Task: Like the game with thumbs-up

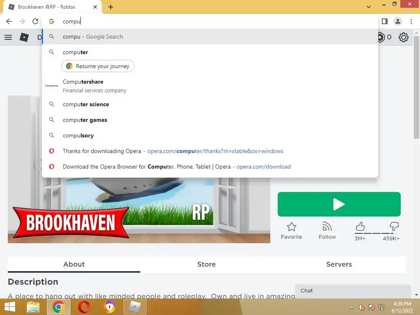Action: [360, 226]
